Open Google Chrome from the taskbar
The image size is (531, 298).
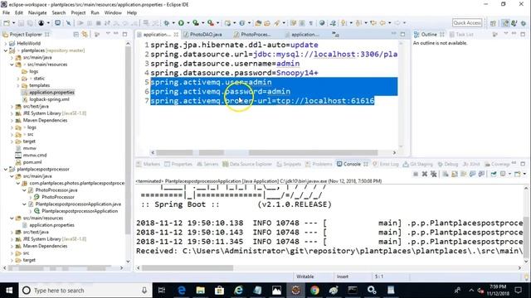pyautogui.click(x=314, y=291)
